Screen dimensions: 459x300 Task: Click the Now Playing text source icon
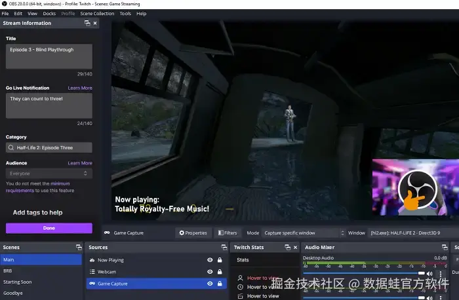(92, 260)
